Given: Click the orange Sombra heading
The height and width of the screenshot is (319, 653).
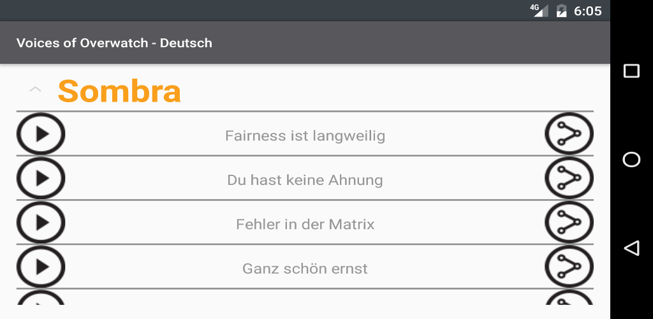Looking at the screenshot, I should [119, 91].
